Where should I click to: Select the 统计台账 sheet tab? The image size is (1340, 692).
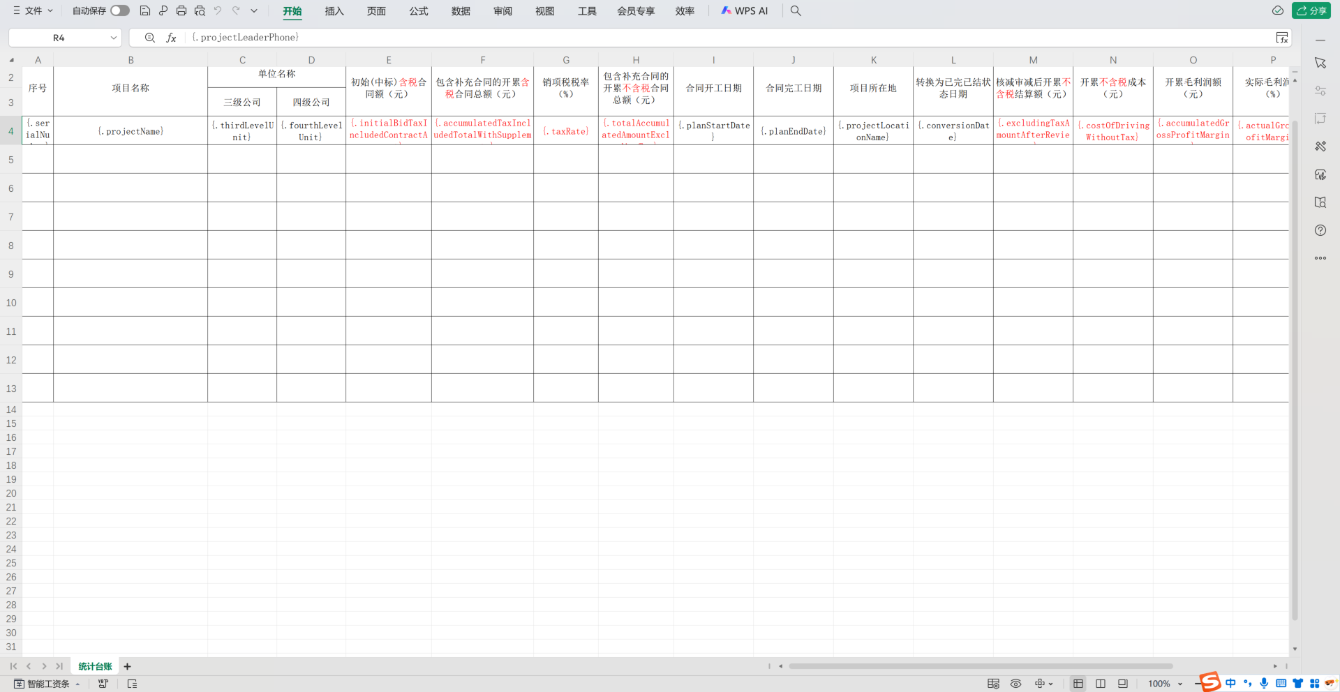click(x=95, y=666)
